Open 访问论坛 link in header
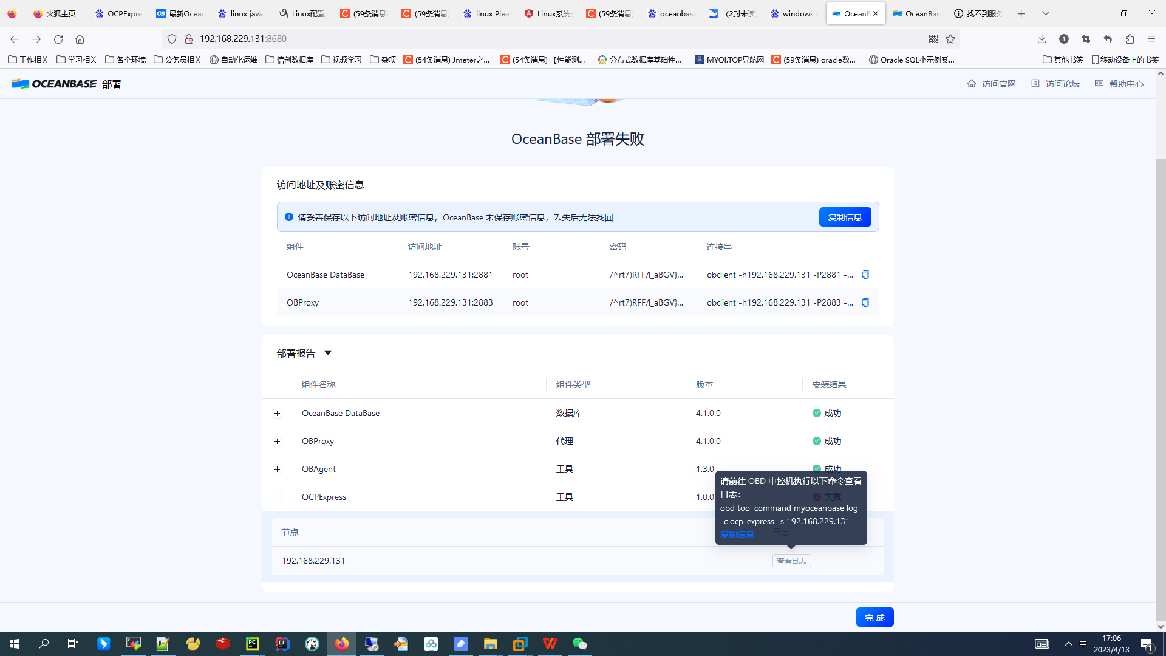The height and width of the screenshot is (656, 1166). click(x=1055, y=84)
